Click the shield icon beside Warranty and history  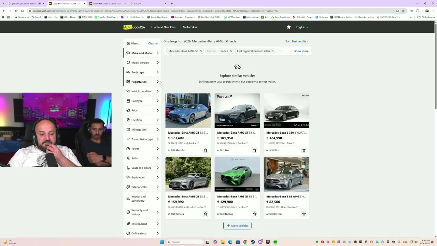click(128, 212)
